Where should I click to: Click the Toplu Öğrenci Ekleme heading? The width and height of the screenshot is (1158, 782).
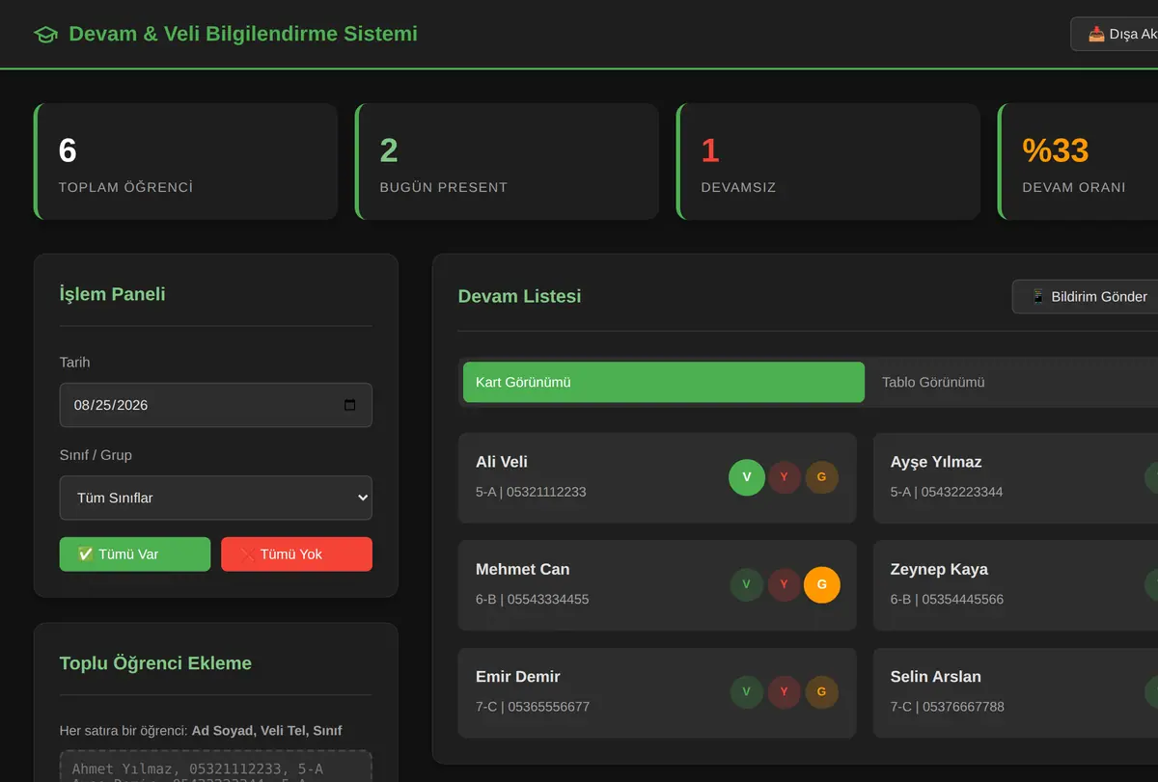155,663
